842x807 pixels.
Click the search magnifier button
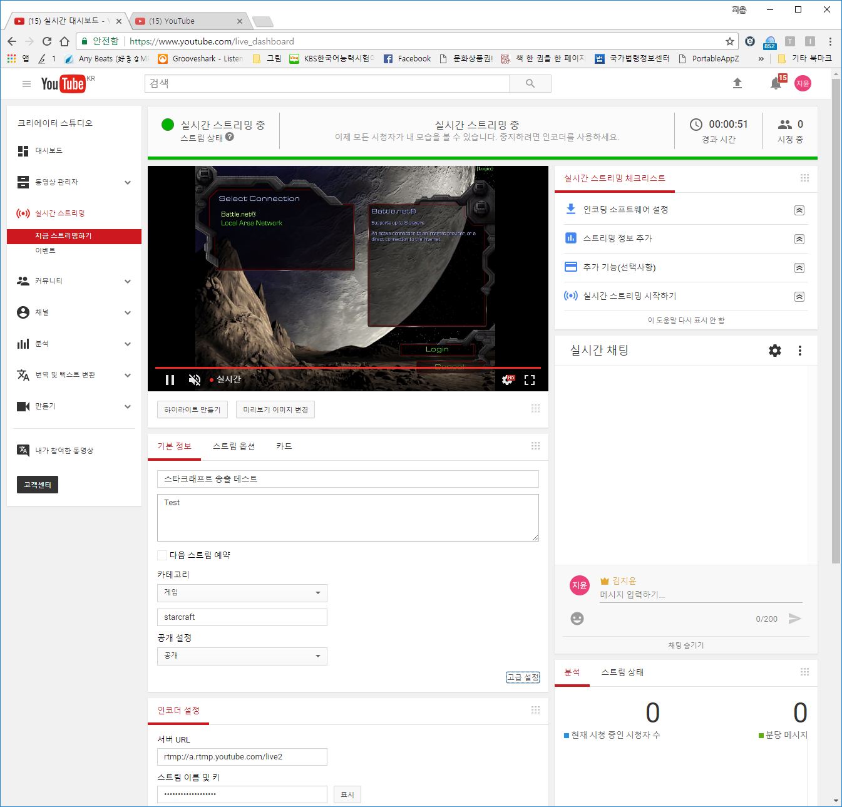(x=530, y=83)
